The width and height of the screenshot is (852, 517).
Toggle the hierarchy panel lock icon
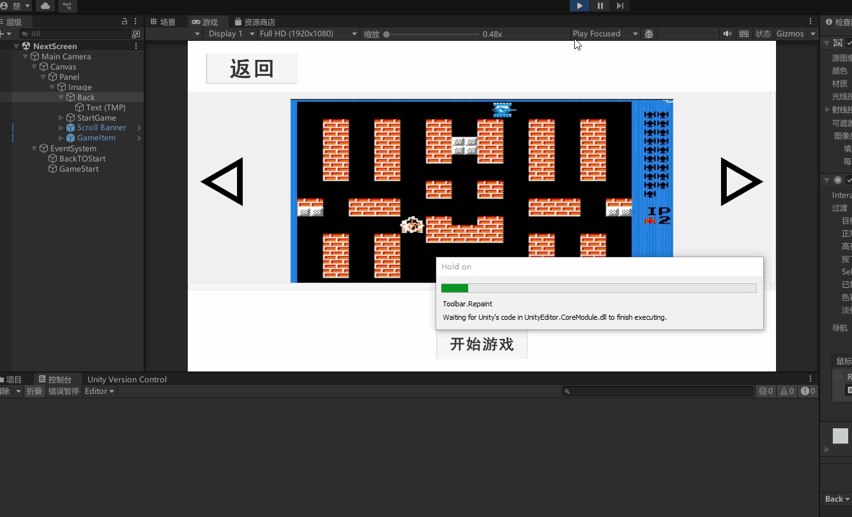(x=125, y=22)
